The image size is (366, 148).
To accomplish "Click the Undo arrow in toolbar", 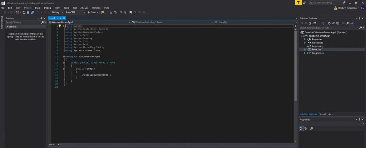I will 38,12.
